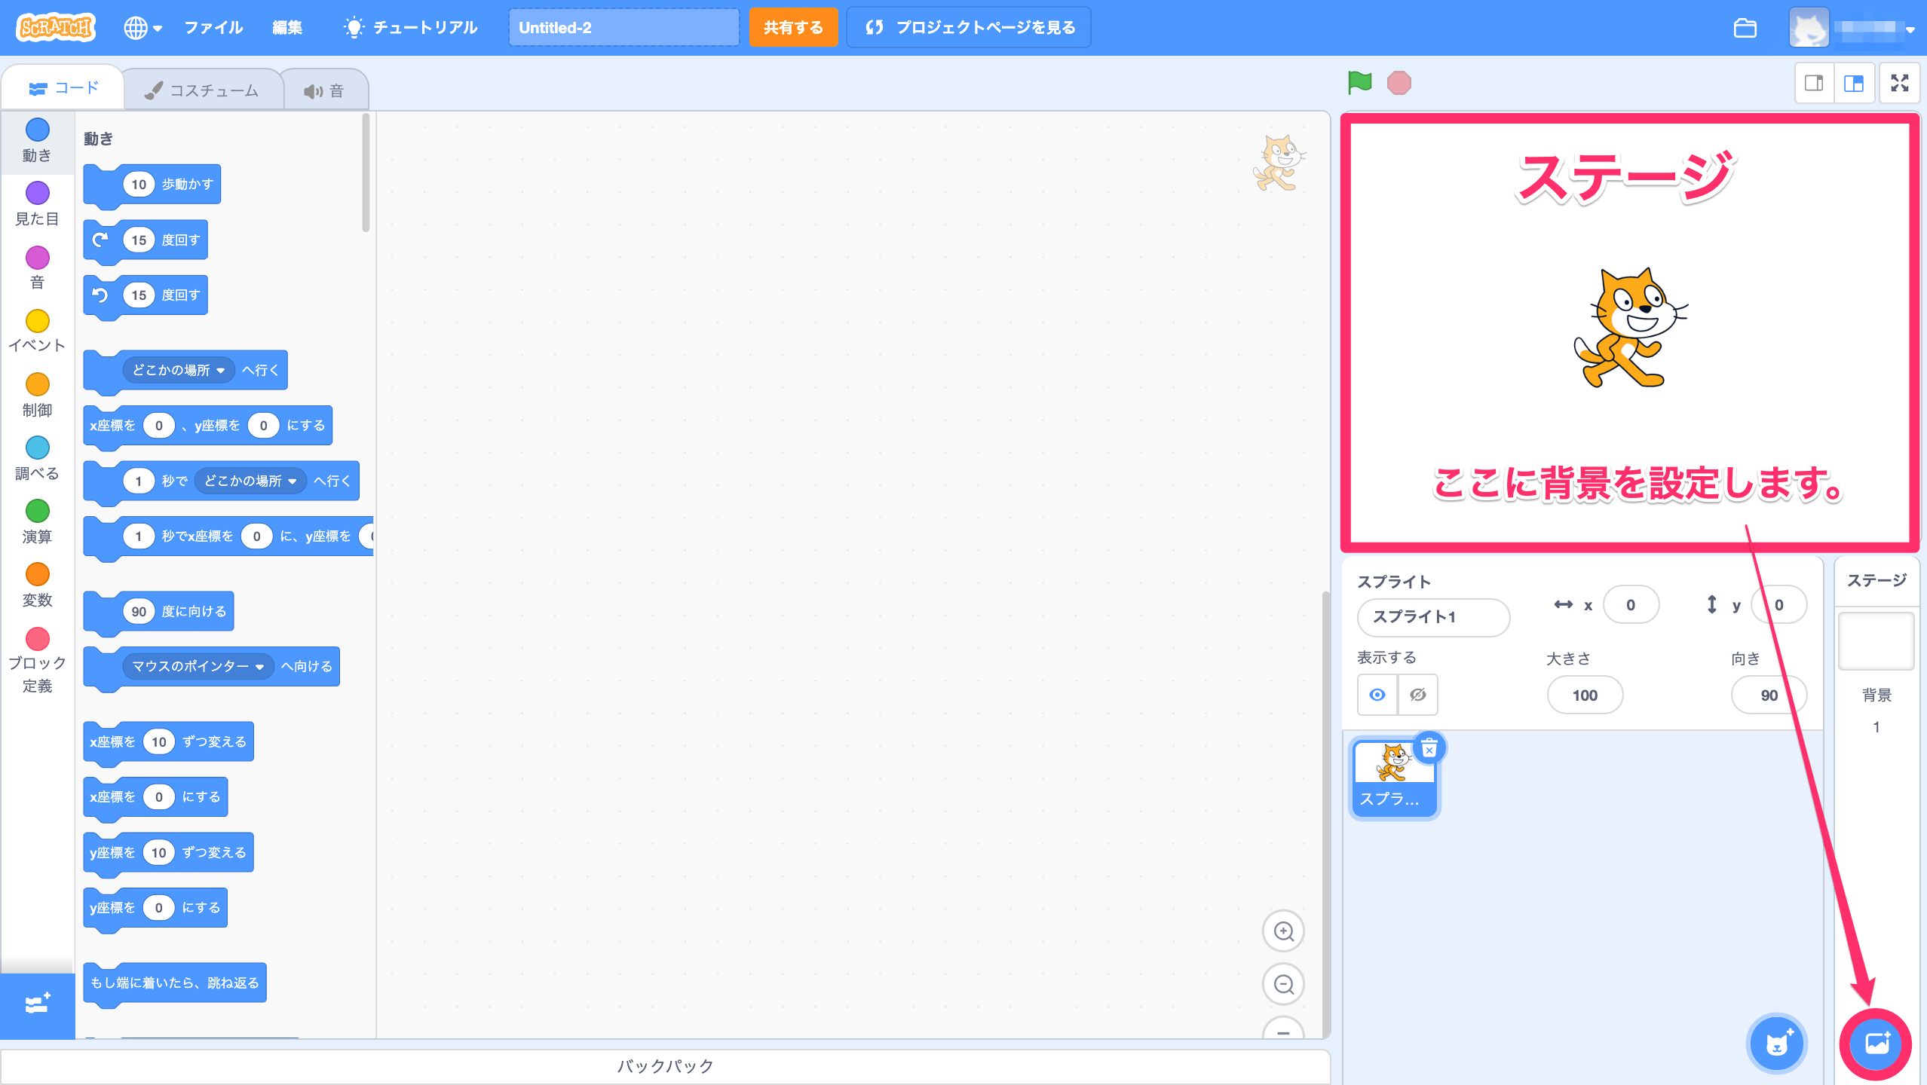Click the block palette scrollbar

point(366,173)
